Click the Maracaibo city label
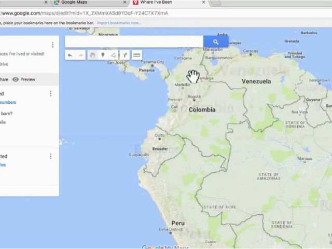Viewport: 332px width, 249px height. click(213, 50)
